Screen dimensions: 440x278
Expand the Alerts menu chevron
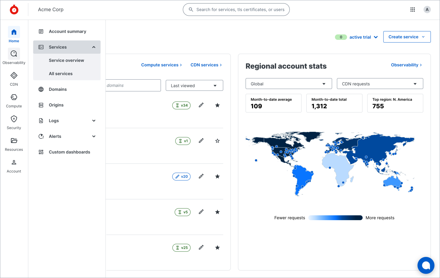pos(93,136)
